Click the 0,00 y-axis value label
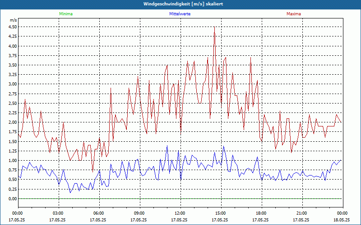 click(x=13, y=199)
